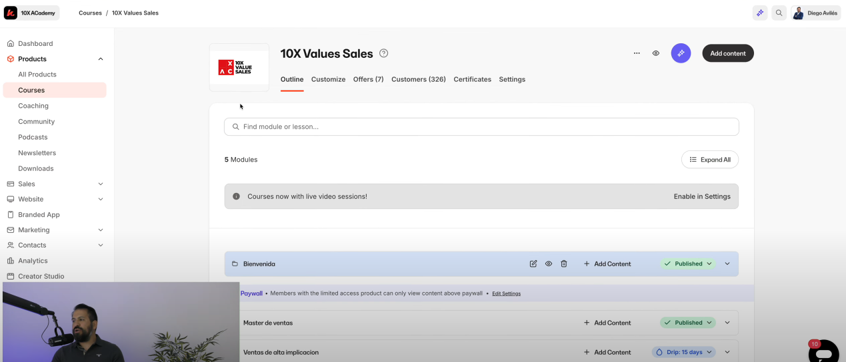Open Master de ventas Published dropdown
The image size is (846, 362).
(688, 323)
